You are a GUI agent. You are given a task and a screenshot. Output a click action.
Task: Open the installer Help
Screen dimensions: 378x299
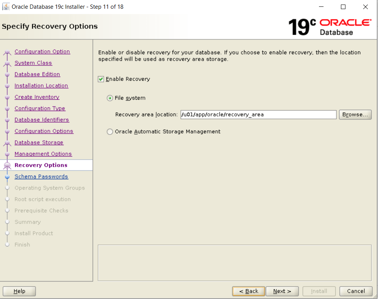tap(19, 291)
